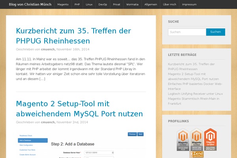
Task: Open the Magento Certified Solution Specialist badge
Action: [x=211, y=139]
